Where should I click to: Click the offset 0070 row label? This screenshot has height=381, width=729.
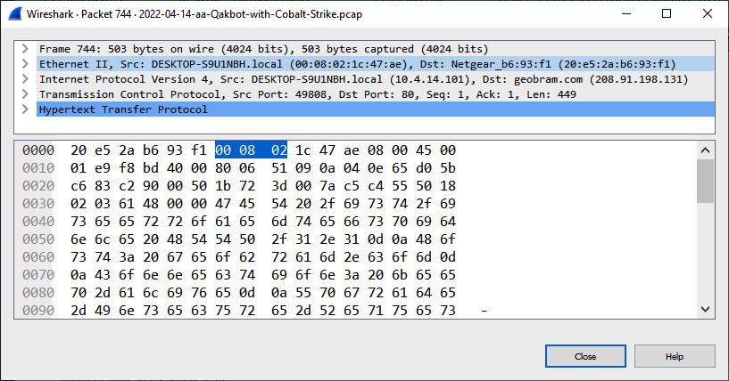38,275
